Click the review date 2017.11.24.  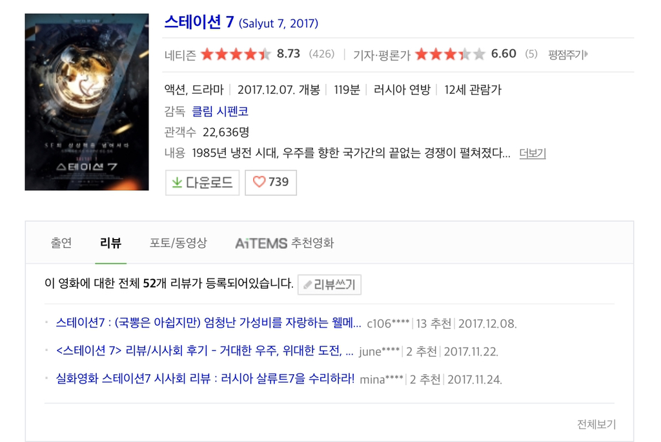[x=474, y=379]
